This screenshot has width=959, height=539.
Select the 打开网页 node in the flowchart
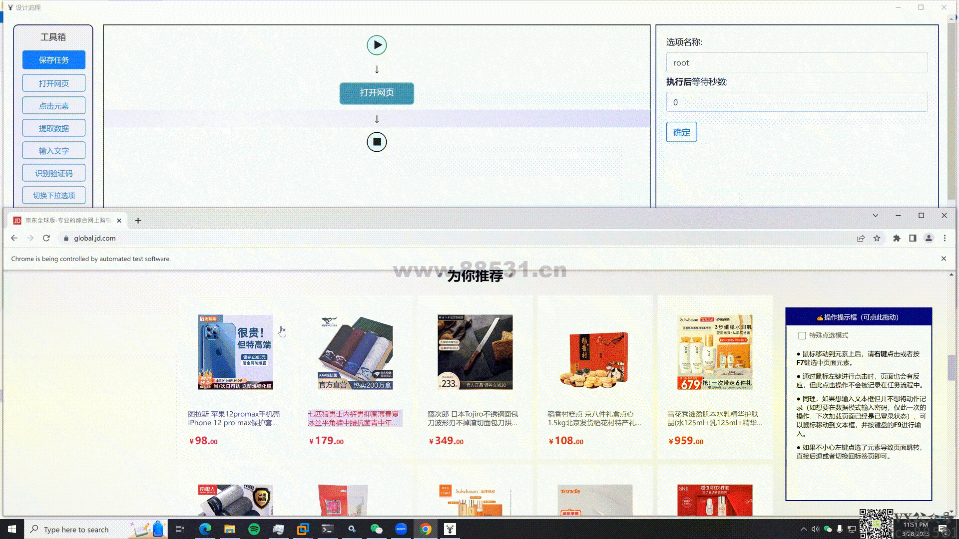(377, 93)
